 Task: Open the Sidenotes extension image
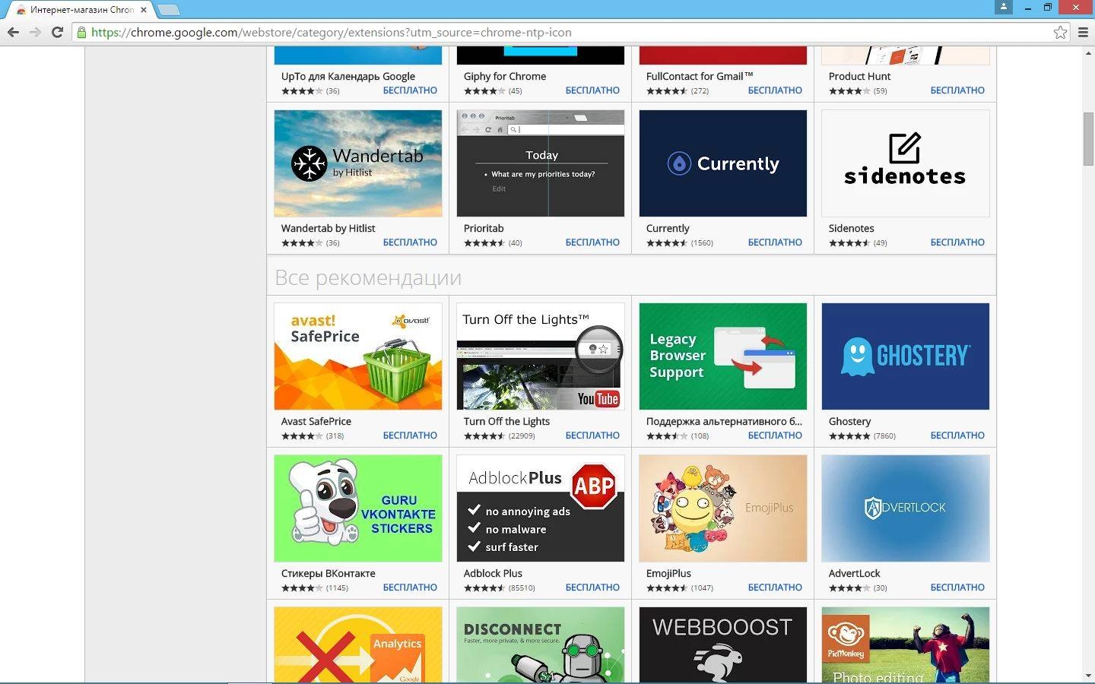point(906,163)
